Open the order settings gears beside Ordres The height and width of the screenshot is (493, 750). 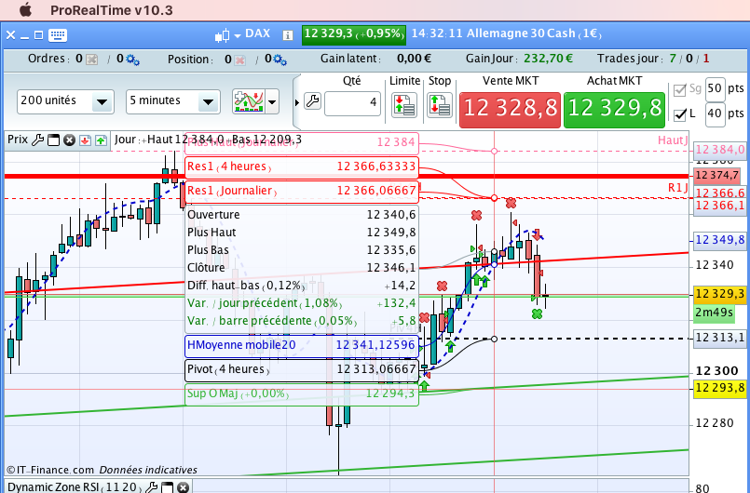coord(132,60)
